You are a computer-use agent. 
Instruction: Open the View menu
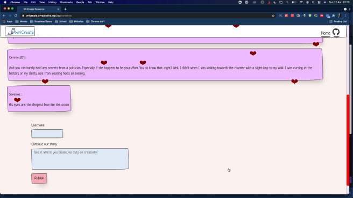click(42, 2)
